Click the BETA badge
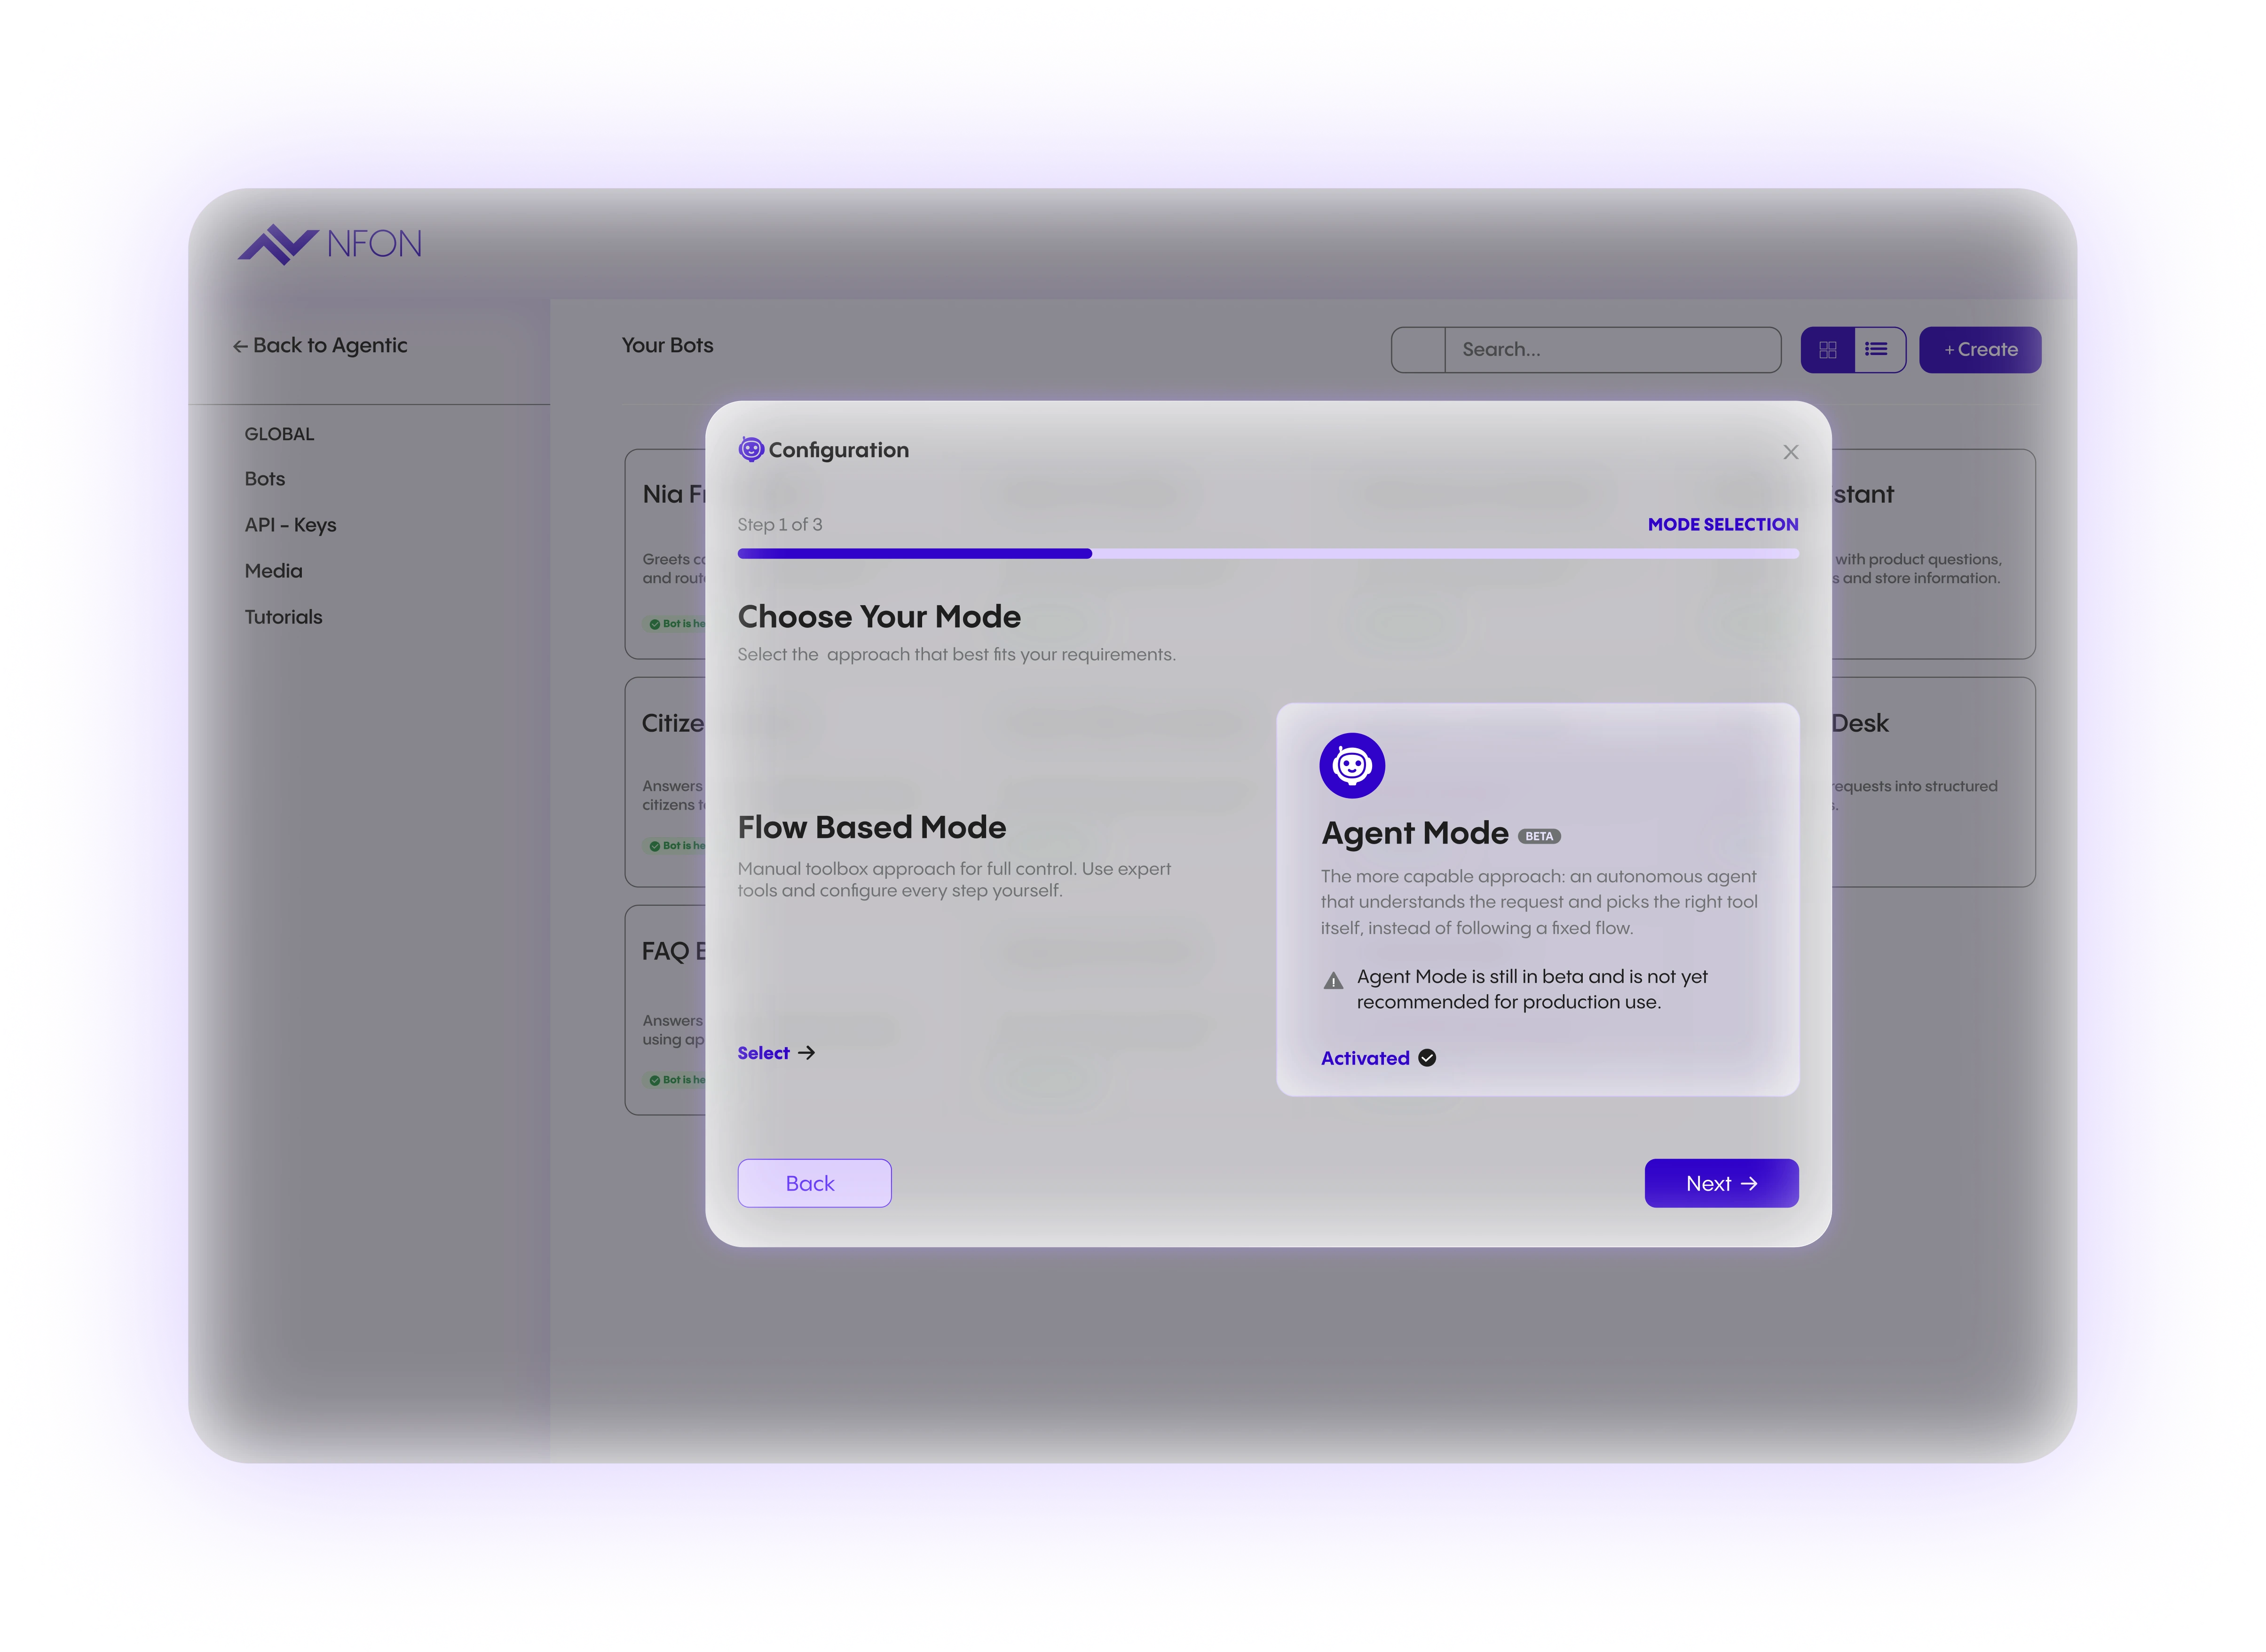Image resolution: width=2266 pixels, height=1652 pixels. pyautogui.click(x=1538, y=836)
